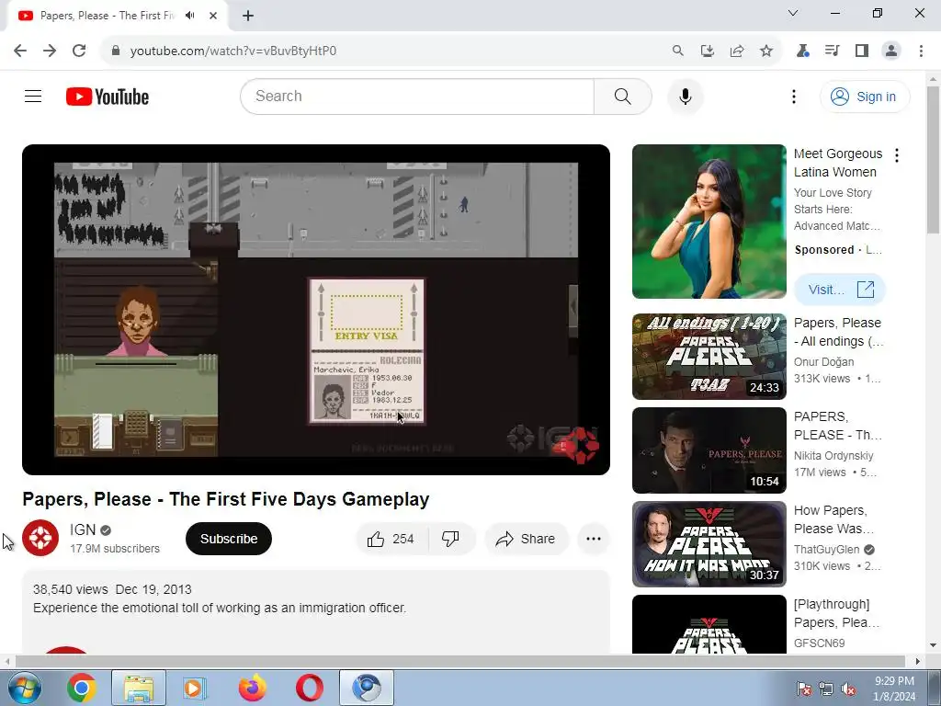Close the Papers, Please tab
This screenshot has width=941, height=706.
point(213,16)
